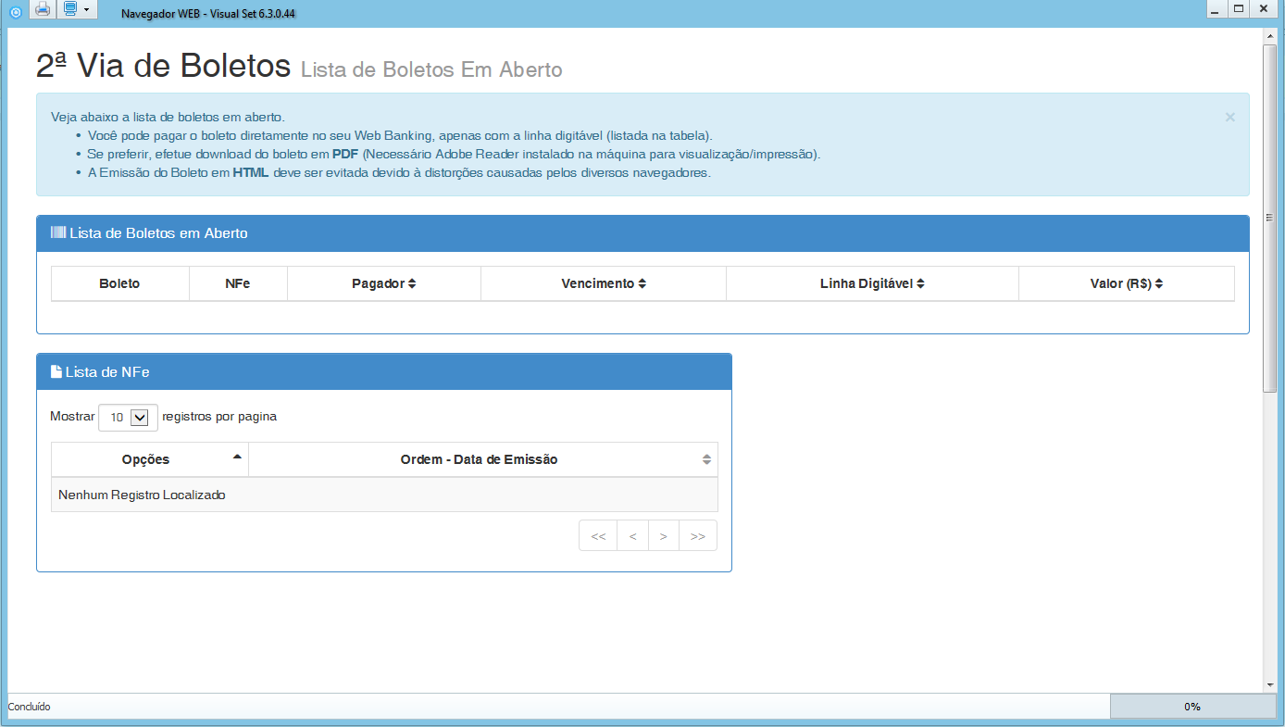The image size is (1285, 727).
Task: Click the vertical scrollbar down arrow
Action: click(x=1269, y=684)
